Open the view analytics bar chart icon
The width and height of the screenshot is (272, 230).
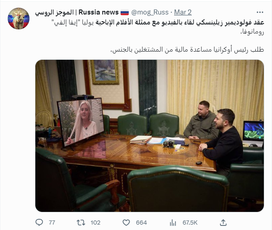(x=173, y=223)
